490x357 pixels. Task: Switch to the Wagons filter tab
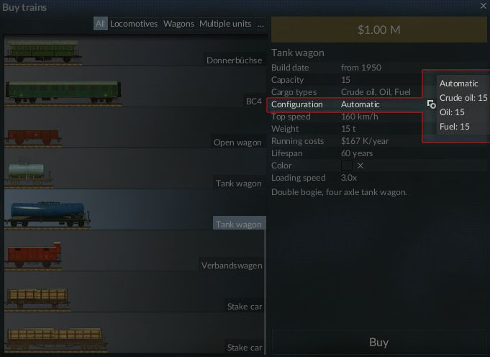pos(178,24)
